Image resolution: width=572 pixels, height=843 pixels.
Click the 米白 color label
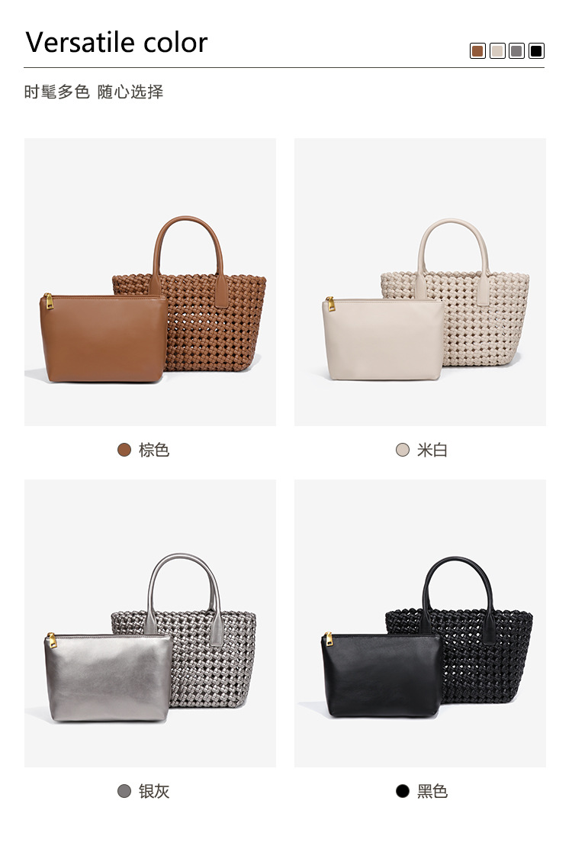pos(432,450)
